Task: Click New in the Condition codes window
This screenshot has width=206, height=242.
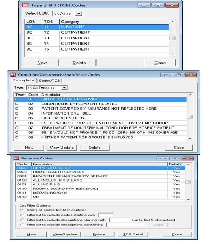Action: [x=29, y=148]
